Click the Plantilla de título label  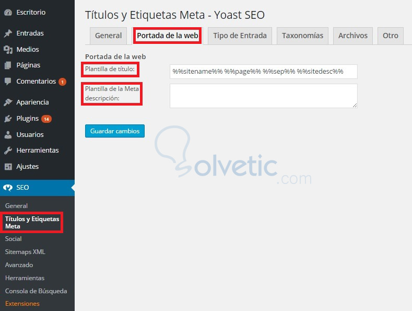pyautogui.click(x=110, y=69)
